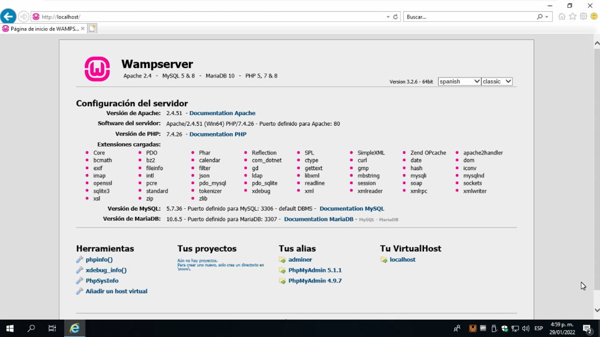
Task: Click the pdo_mysql extension text
Action: point(213,184)
